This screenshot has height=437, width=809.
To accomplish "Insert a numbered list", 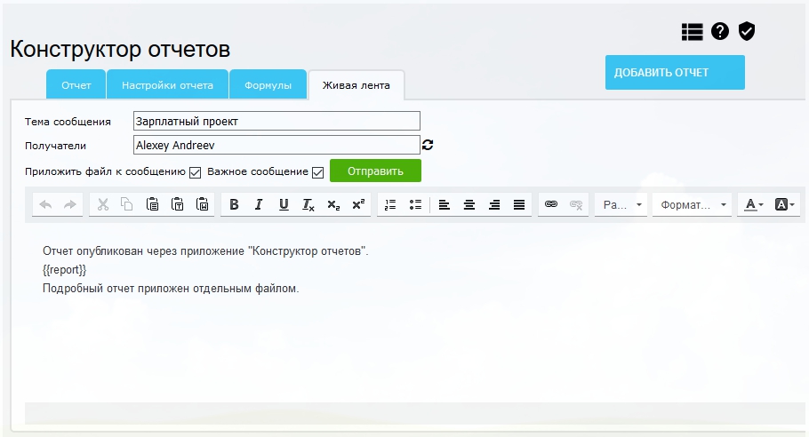I will click(389, 204).
